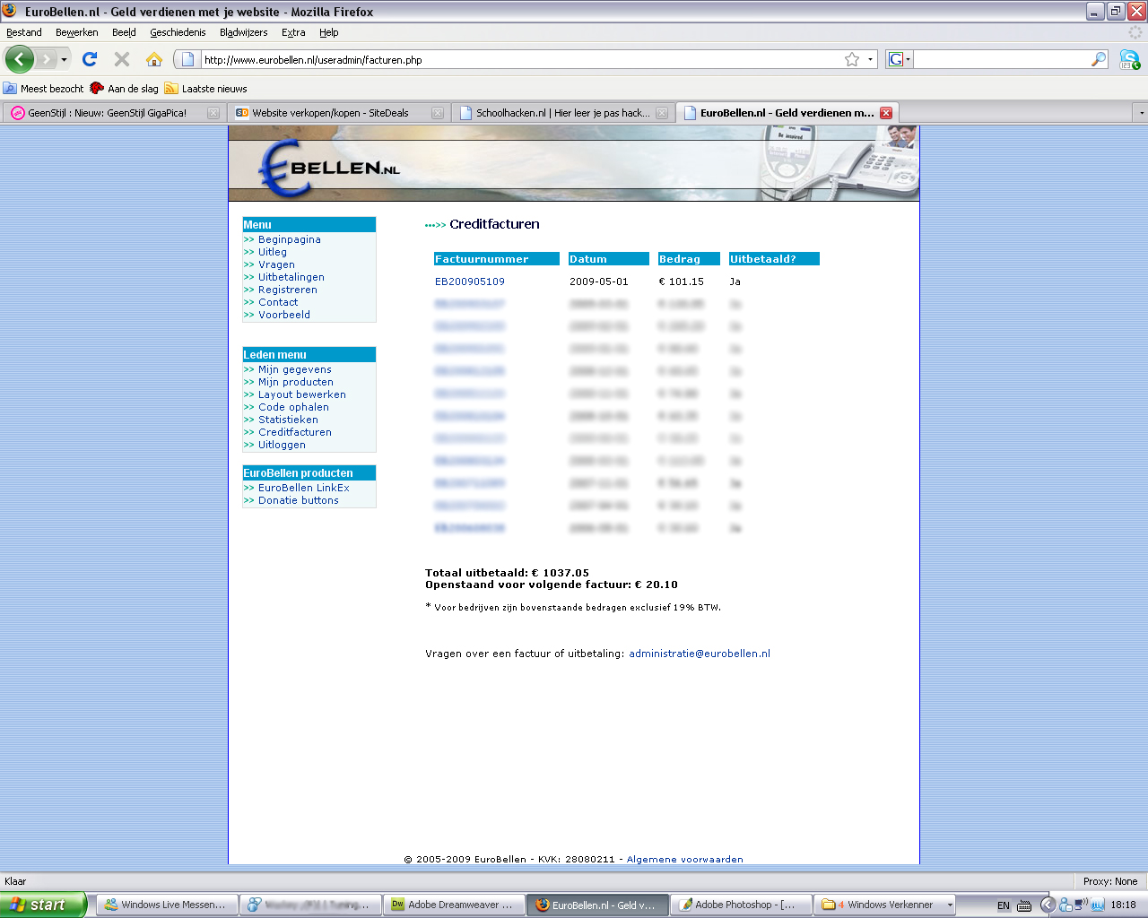The width and height of the screenshot is (1148, 918).
Task: Click the EN language indicator
Action: (1004, 905)
